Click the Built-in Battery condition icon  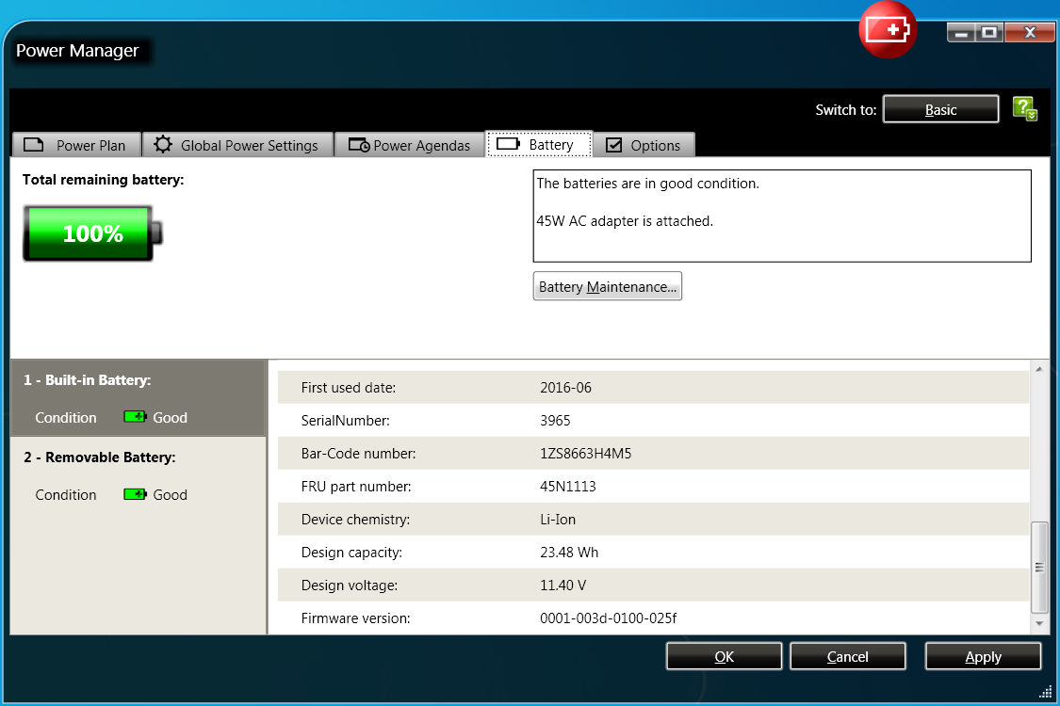point(135,417)
